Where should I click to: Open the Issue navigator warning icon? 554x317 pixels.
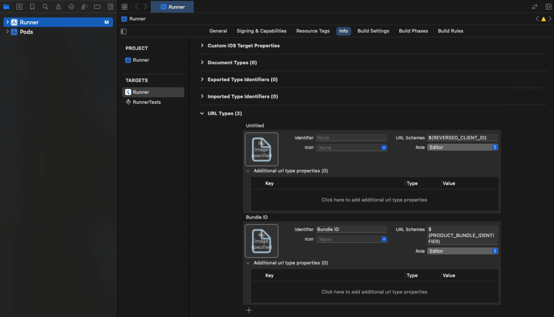click(58, 7)
